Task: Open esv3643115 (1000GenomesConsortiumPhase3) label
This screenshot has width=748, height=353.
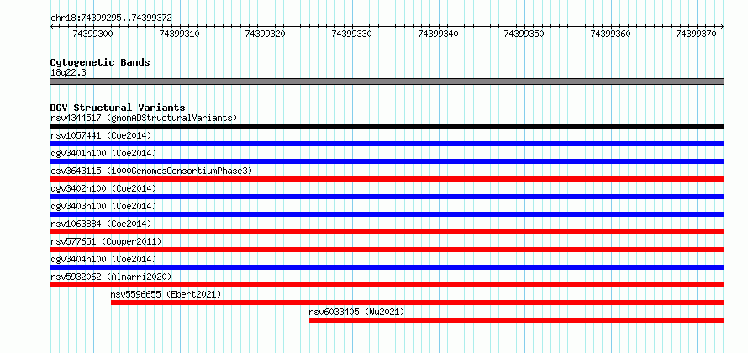Action: 151,171
